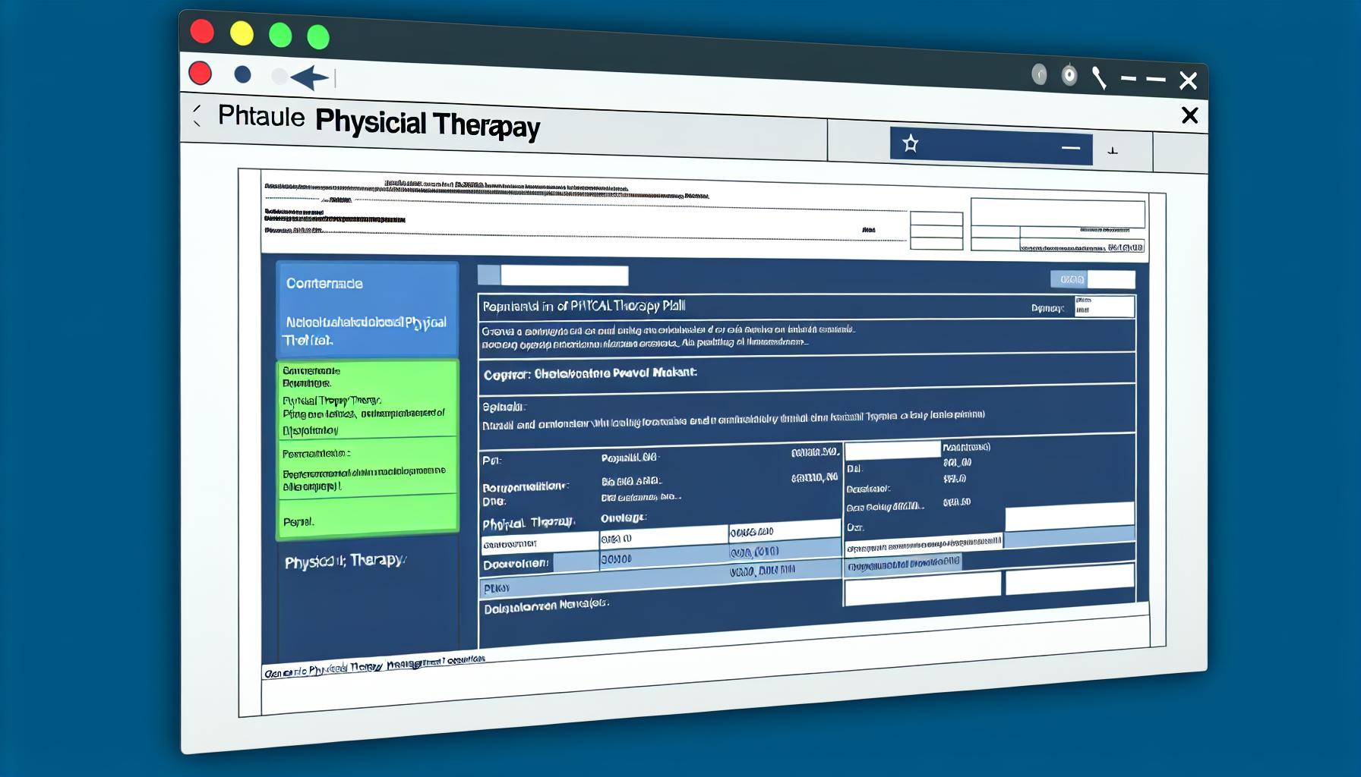The height and width of the screenshot is (777, 1361).
Task: Open the Dpmay field in plan header
Action: (x=1104, y=307)
